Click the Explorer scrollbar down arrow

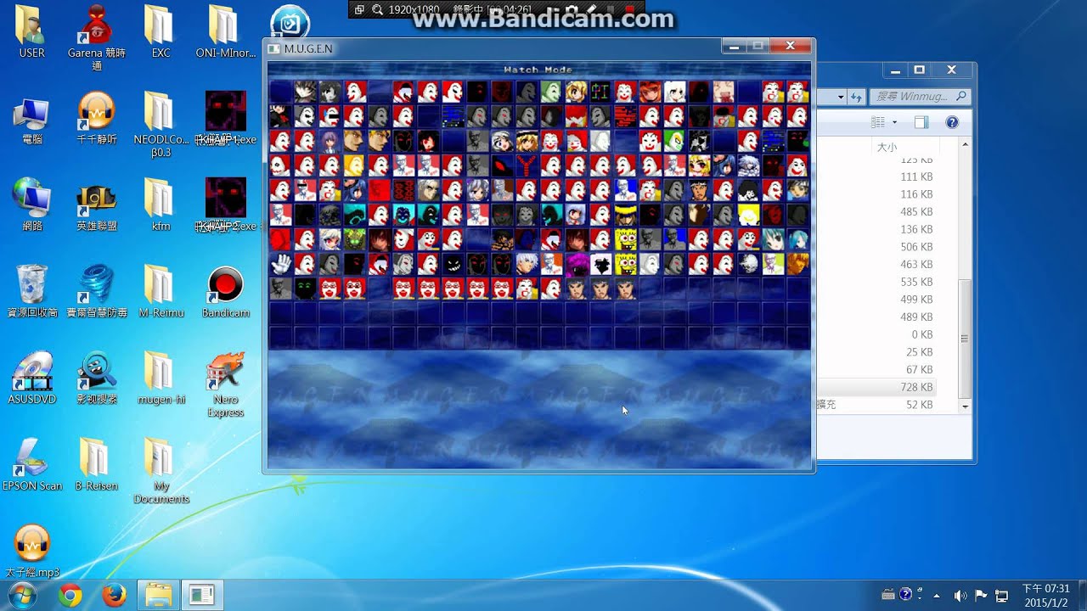pyautogui.click(x=964, y=406)
